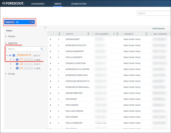171x133 pixels.
Task: Select device FSD\CORNER
Action: 72,117
